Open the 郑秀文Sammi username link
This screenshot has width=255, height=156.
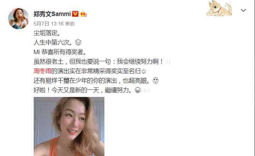52,14
